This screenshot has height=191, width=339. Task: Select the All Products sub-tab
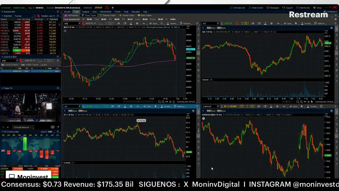pyautogui.click(x=71, y=15)
